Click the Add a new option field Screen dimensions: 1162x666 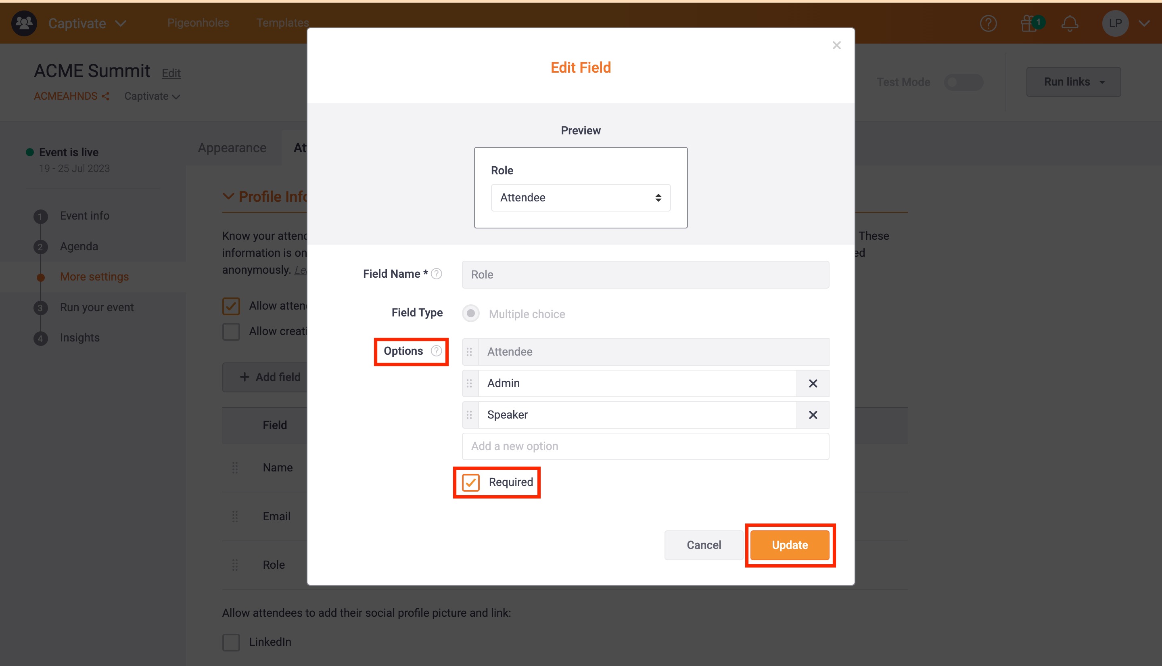point(645,446)
